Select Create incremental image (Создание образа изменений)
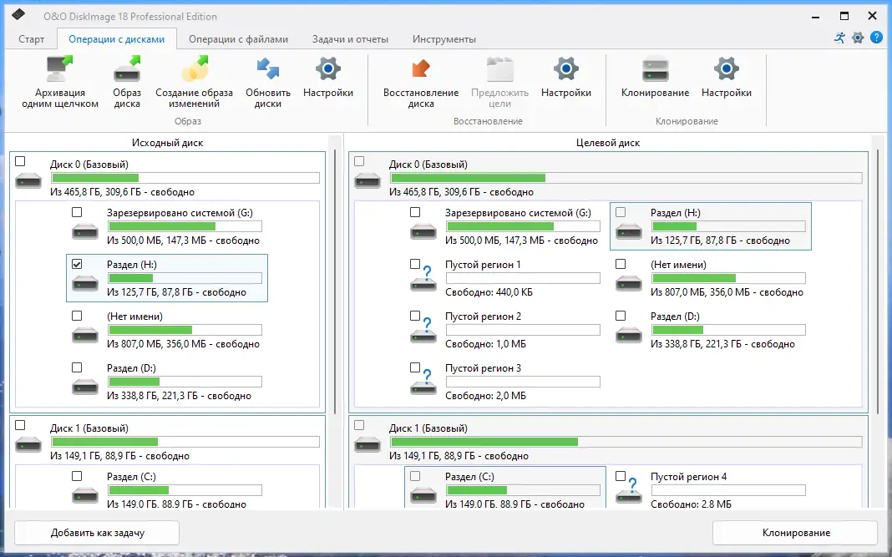The width and height of the screenshot is (892, 557). tap(195, 68)
